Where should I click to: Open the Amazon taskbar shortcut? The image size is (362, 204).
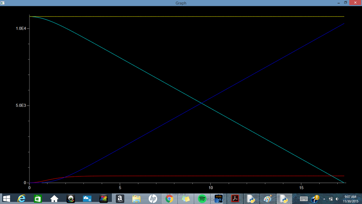(x=120, y=198)
